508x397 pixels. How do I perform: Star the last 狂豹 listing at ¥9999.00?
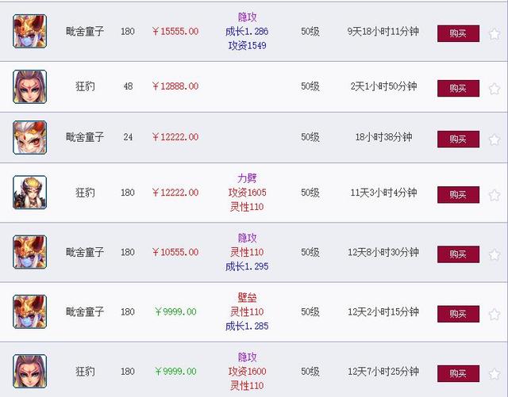pos(495,374)
